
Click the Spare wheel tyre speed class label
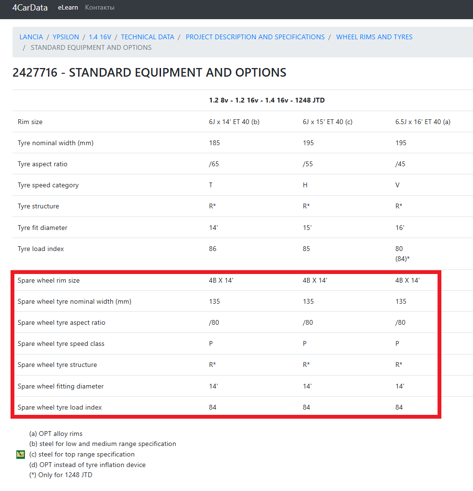click(x=61, y=343)
